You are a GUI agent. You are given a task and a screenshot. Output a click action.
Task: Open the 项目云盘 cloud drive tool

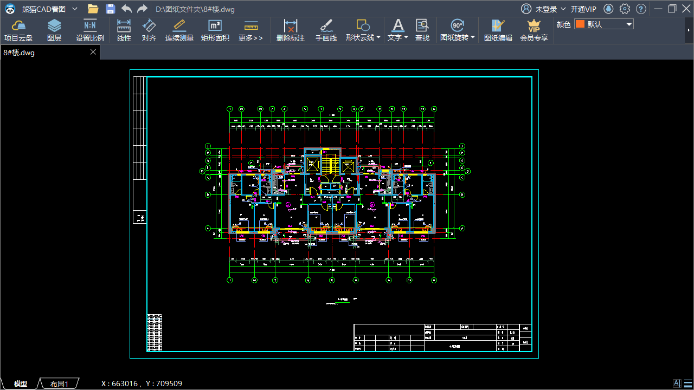[18, 30]
